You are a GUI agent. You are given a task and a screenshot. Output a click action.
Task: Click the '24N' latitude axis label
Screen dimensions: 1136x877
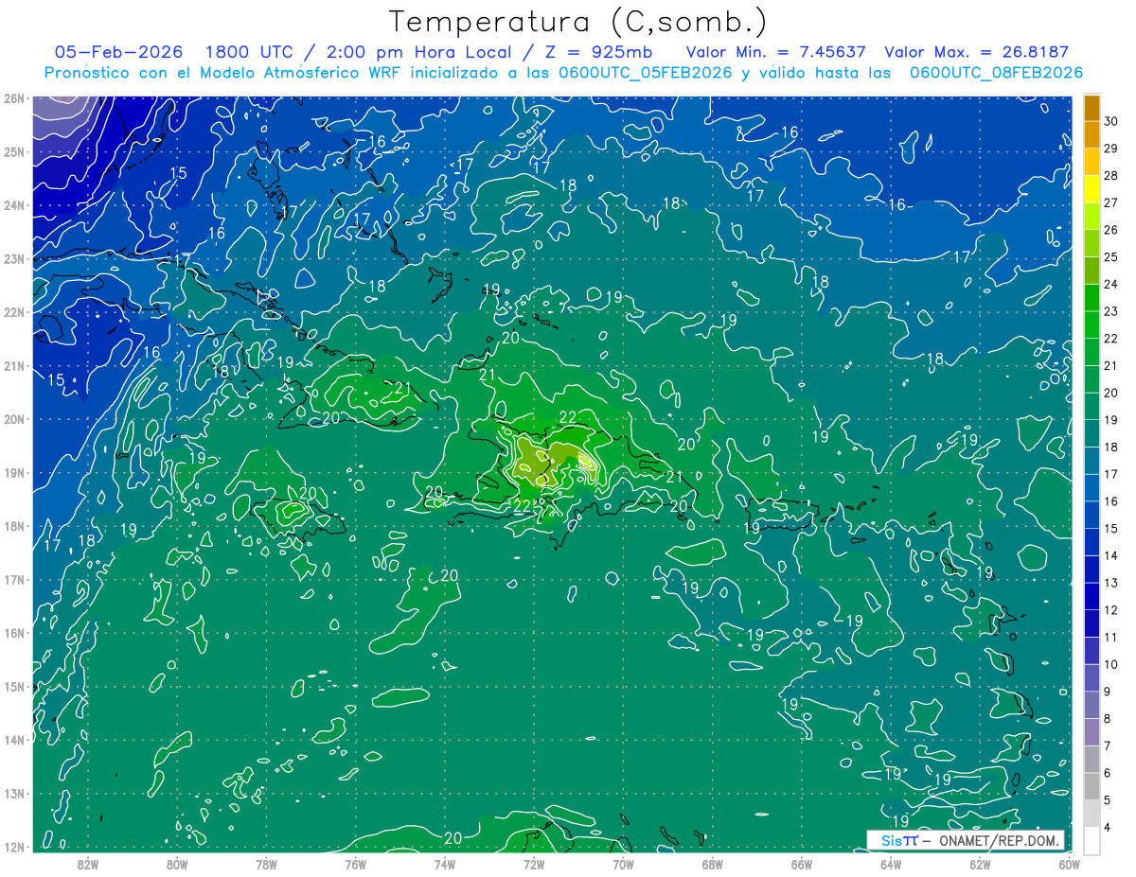pyautogui.click(x=13, y=205)
